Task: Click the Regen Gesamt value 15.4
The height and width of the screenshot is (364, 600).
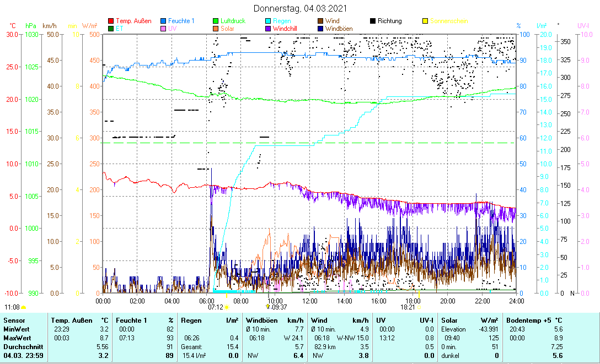Action: pos(233,346)
